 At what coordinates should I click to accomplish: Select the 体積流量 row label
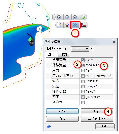tap(59, 65)
